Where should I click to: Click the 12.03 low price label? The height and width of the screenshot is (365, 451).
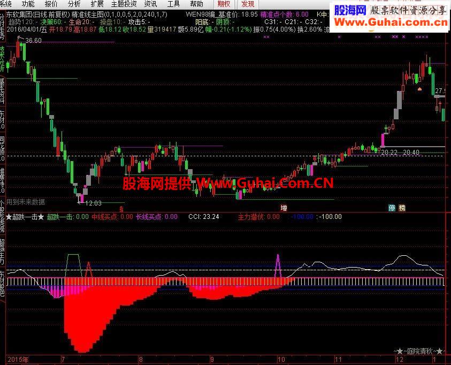coord(94,203)
